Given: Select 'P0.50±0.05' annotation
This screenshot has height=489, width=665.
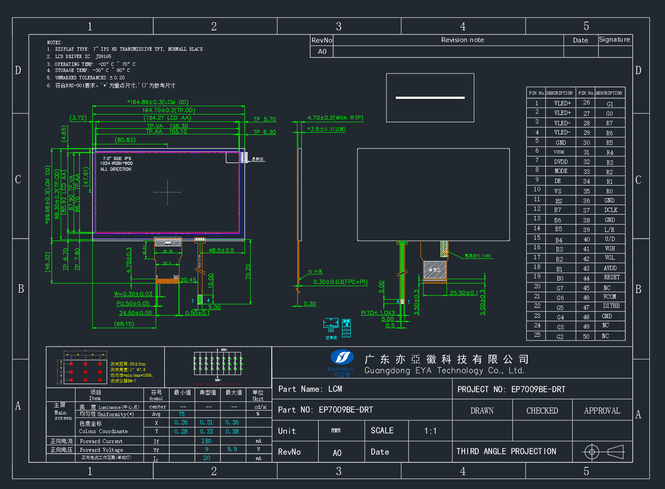Looking at the screenshot, I should [133, 303].
